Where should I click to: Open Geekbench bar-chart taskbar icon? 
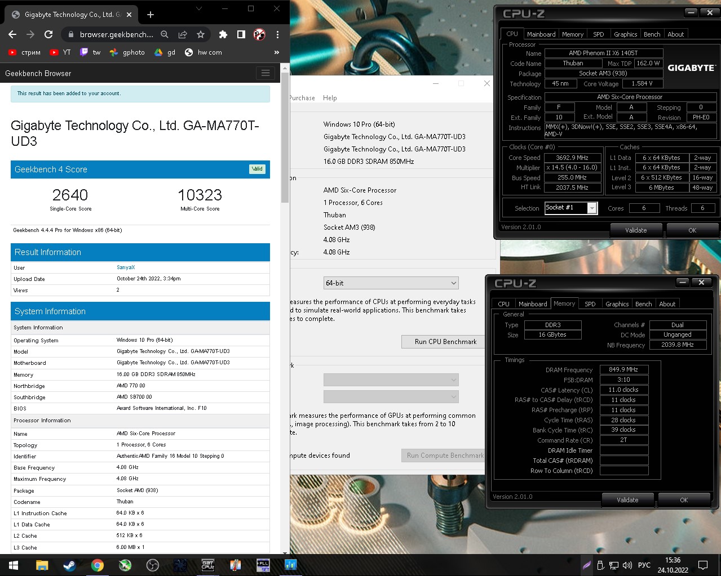coord(291,565)
